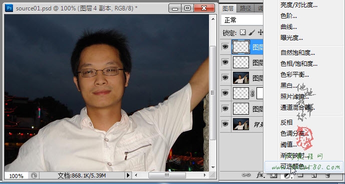
Task: Switch to the 图层 tab
Action: pos(228,8)
